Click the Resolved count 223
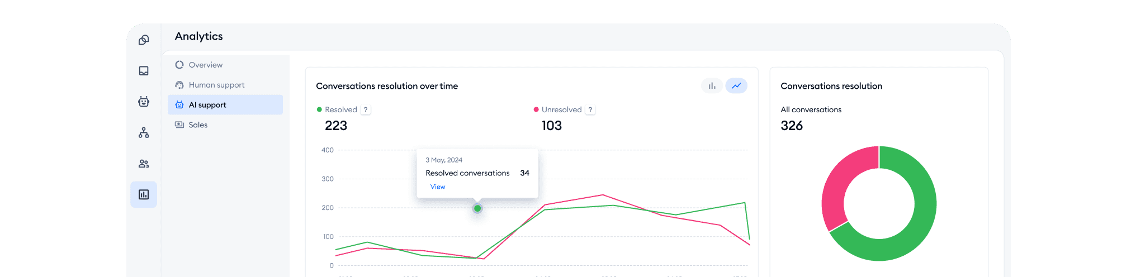 coord(336,126)
